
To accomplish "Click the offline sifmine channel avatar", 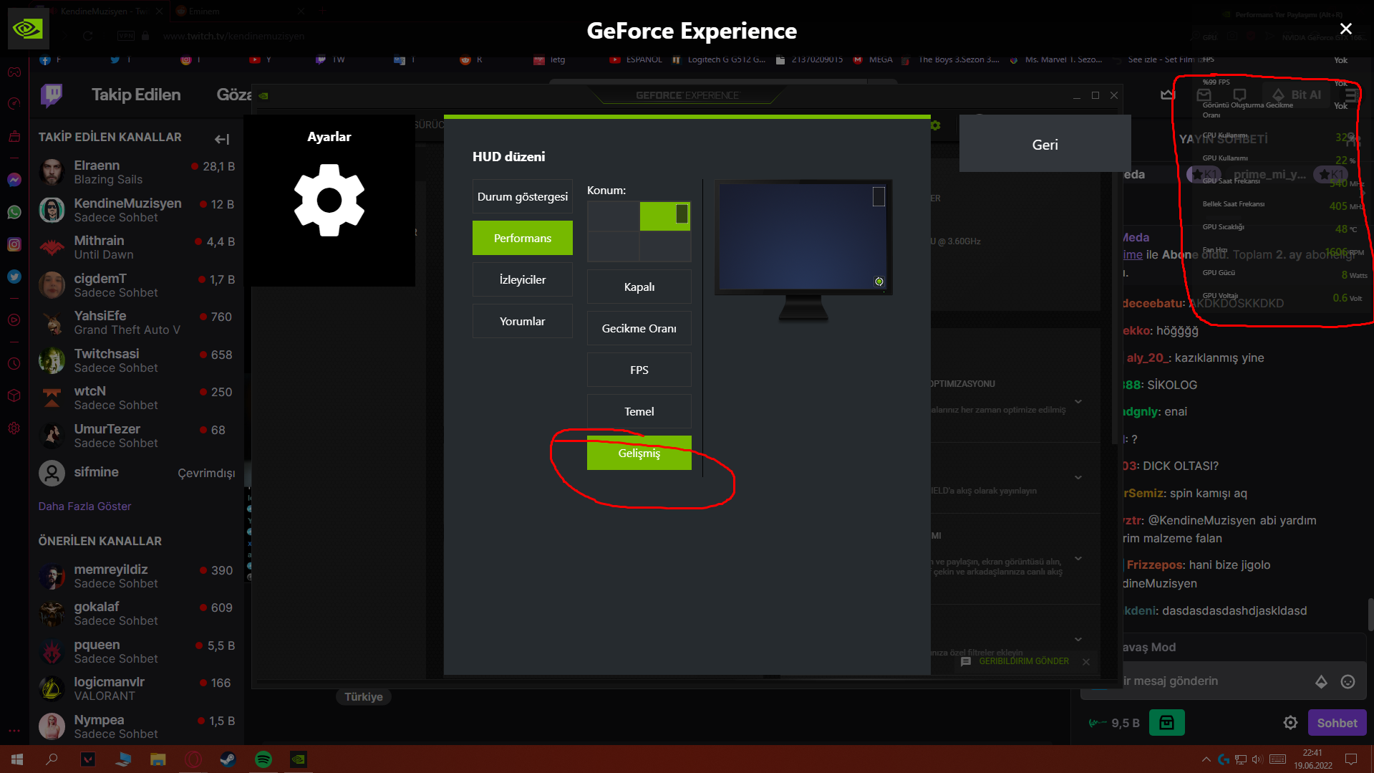I will point(52,473).
